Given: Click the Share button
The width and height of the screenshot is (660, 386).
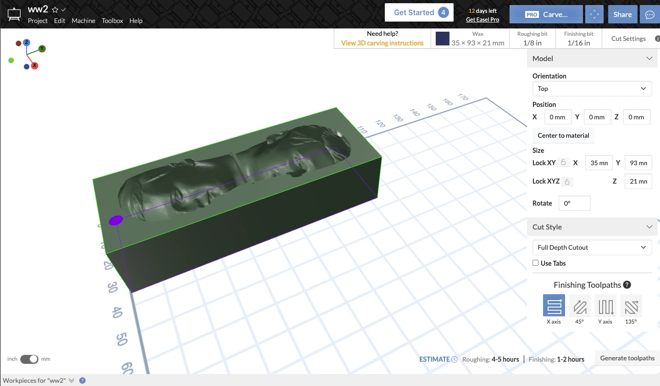Looking at the screenshot, I should coord(622,14).
